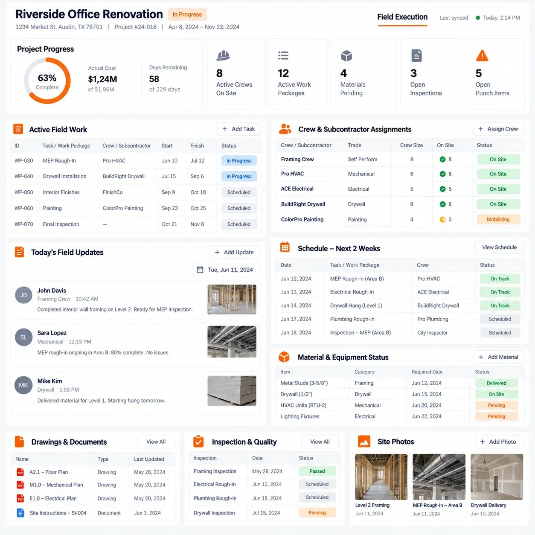Click the document icon for Open Inspections

(416, 55)
